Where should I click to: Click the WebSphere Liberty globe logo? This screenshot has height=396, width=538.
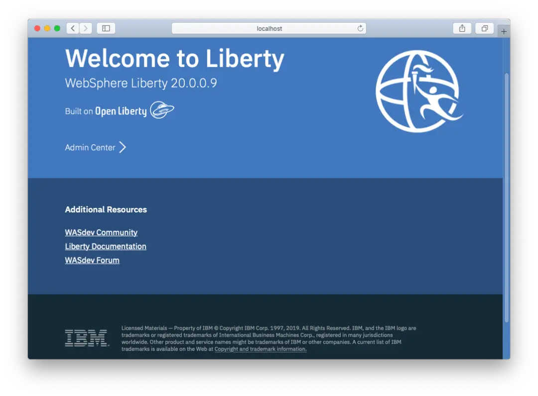point(419,92)
